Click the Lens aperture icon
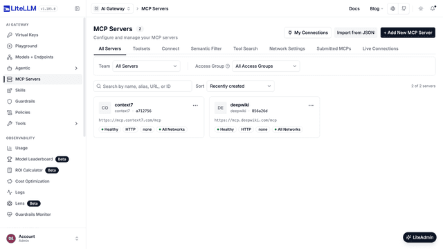443x249 pixels. pyautogui.click(x=10, y=203)
